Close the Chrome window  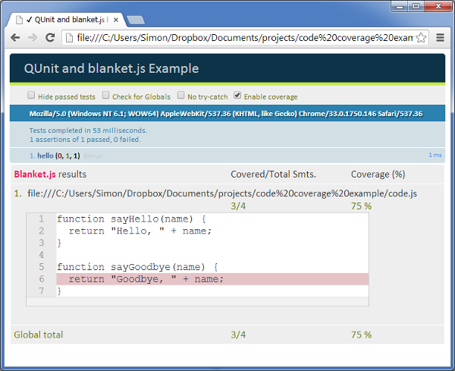coord(438,6)
